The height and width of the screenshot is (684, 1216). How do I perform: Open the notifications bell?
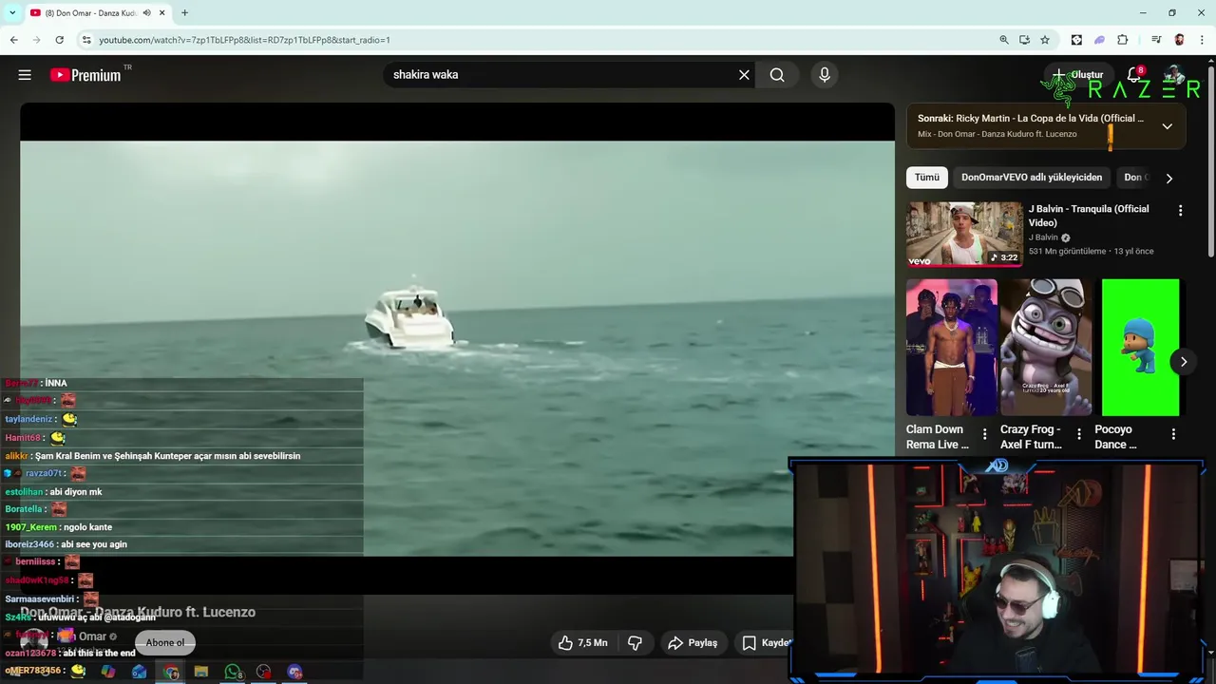click(1133, 75)
